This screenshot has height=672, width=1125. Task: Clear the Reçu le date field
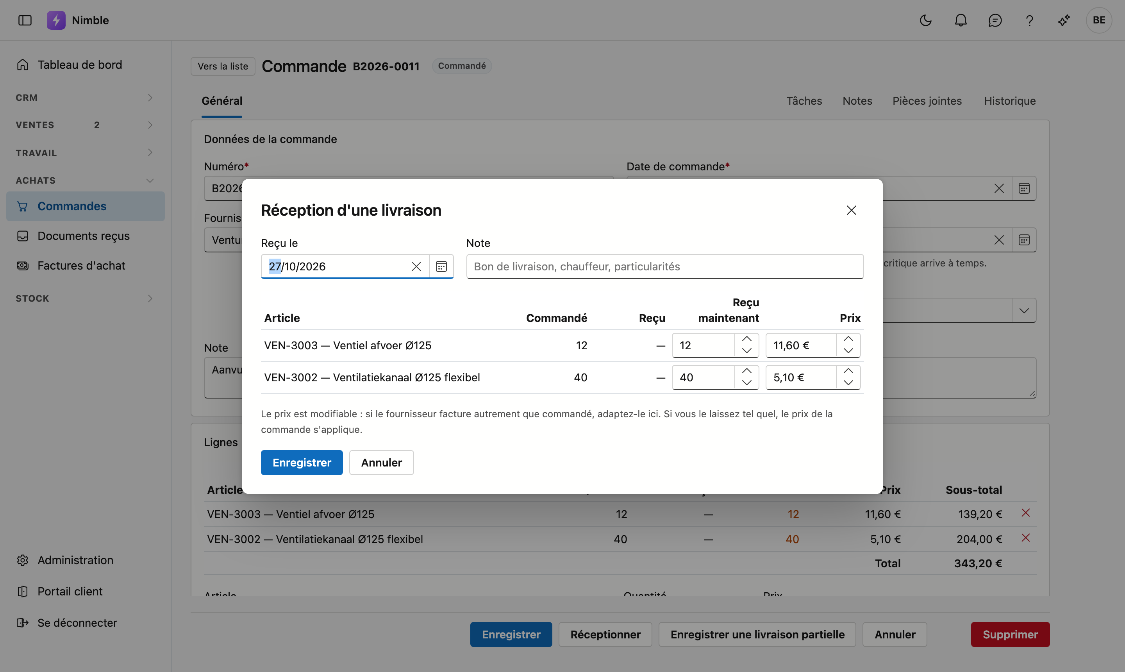click(416, 266)
